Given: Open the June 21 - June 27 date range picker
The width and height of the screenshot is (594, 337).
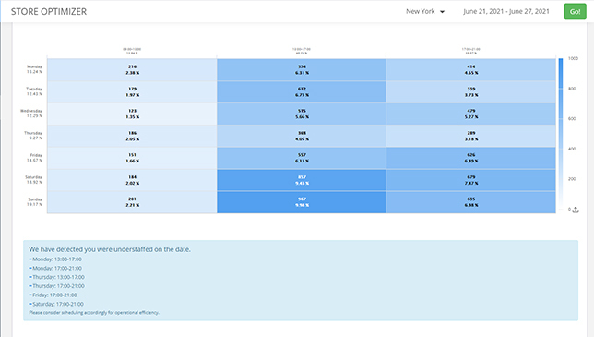Looking at the screenshot, I should click(506, 11).
